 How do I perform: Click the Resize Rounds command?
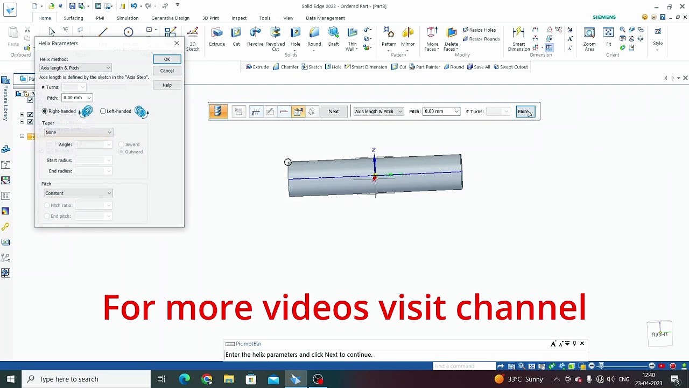(x=481, y=39)
